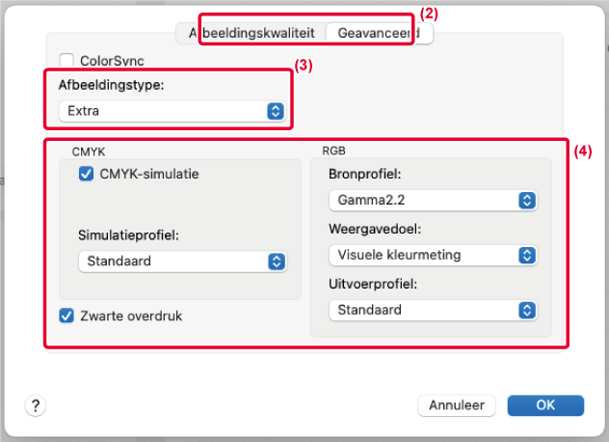Click the Simulatieprofiel dropdown arrow icon
The image size is (609, 442).
276,262
